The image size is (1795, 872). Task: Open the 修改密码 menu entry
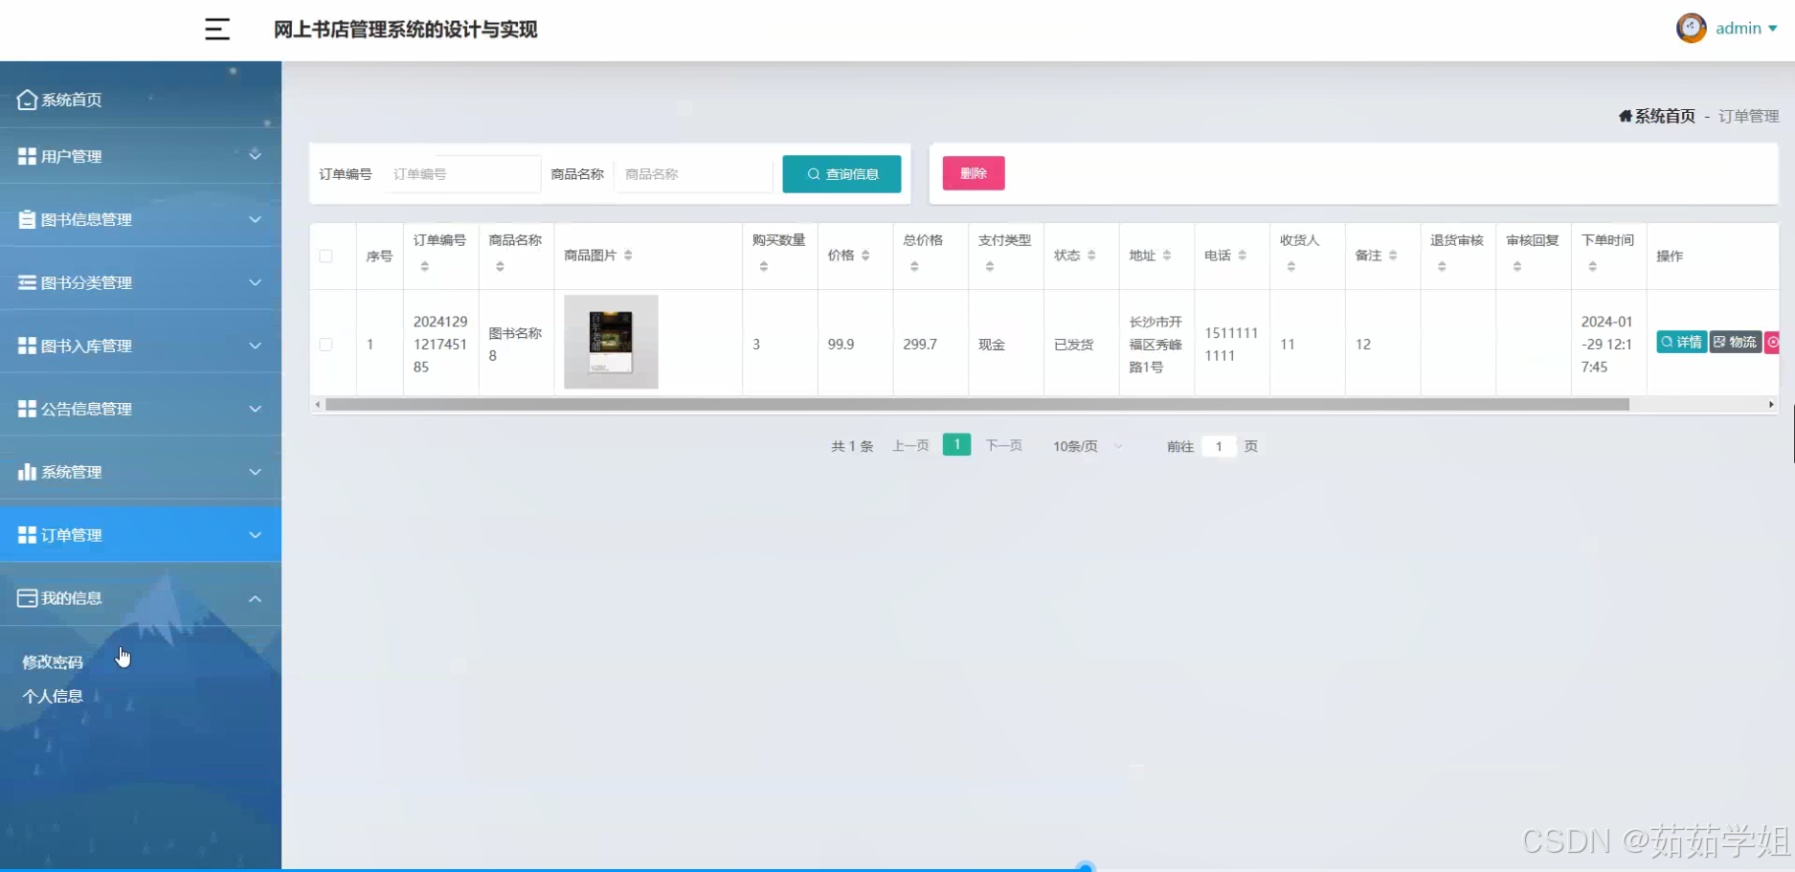(x=53, y=662)
